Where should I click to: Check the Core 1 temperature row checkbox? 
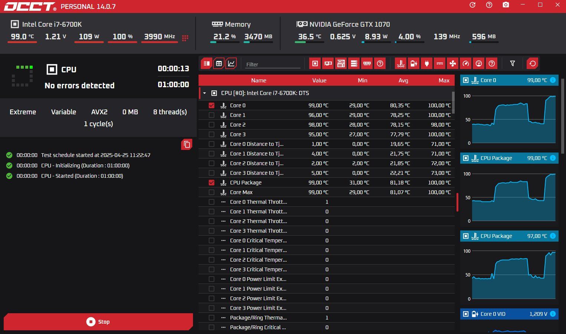click(x=212, y=115)
